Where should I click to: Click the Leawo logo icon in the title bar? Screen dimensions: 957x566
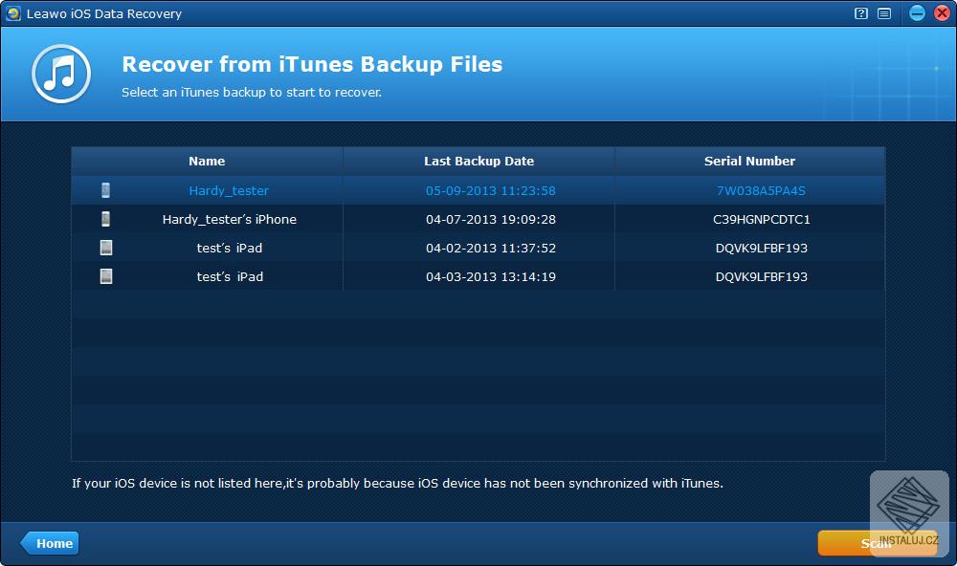(13, 13)
